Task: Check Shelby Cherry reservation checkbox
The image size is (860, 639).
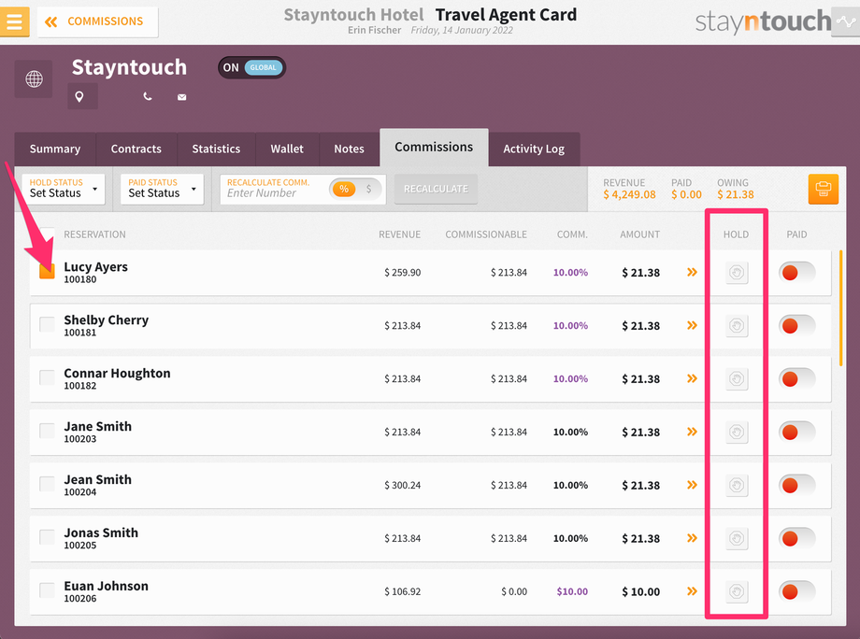Action: (x=47, y=324)
